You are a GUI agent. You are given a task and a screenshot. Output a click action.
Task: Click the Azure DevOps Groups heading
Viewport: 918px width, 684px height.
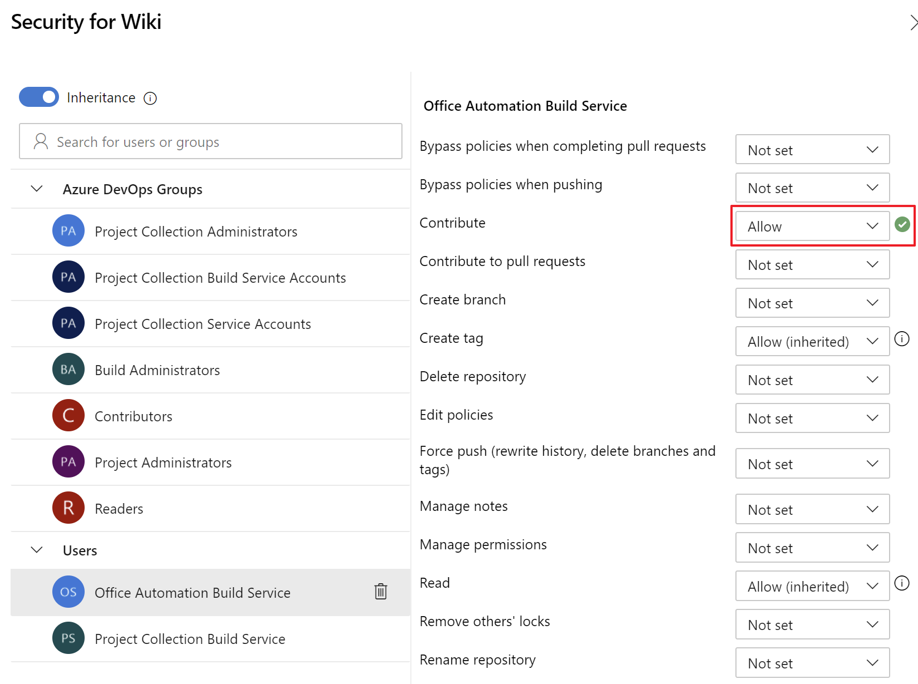coord(132,189)
